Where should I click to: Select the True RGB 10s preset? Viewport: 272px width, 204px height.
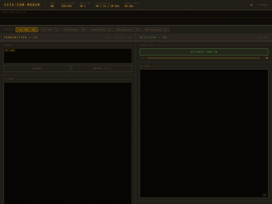[x=27, y=30]
